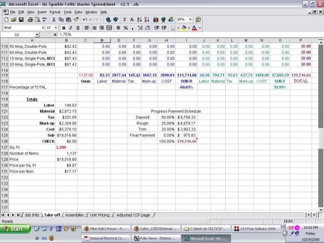Toggle Center alignment
Viewport: 324px width, 243px height.
click(x=94, y=28)
